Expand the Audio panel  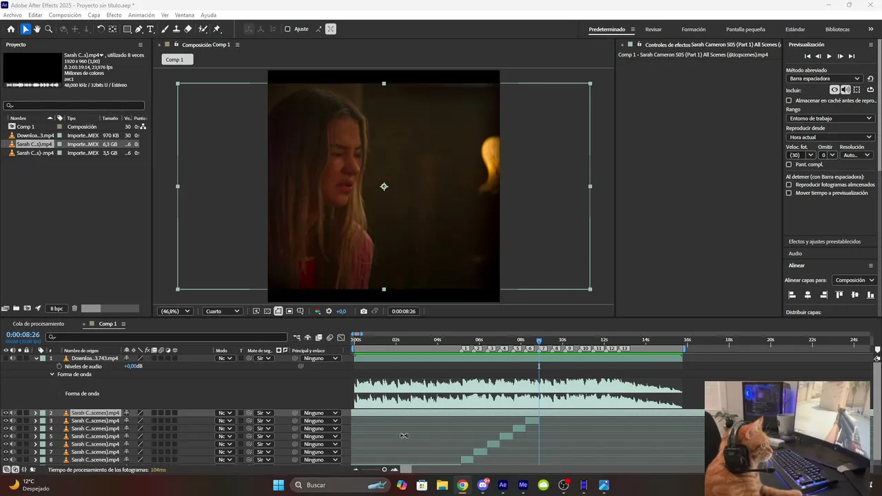[795, 254]
